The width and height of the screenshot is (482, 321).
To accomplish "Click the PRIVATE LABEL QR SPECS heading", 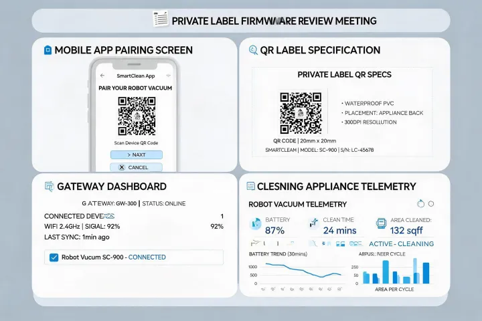I will click(344, 75).
